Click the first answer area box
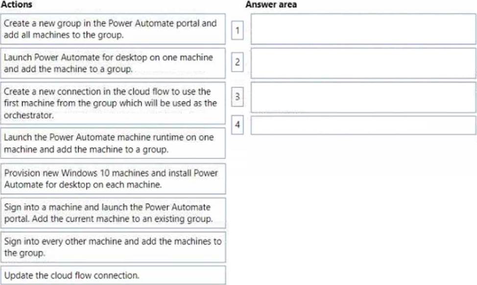Screen dimensions: 477x285 (363, 29)
